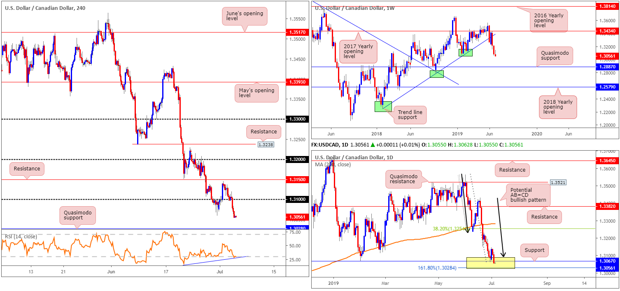This screenshot has height=291, width=620.
Task: Select the yellow support zone rectangle
Action: tap(491, 263)
